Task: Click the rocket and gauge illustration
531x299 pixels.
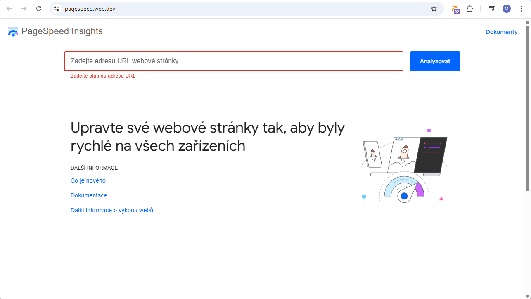Action: tap(404, 166)
